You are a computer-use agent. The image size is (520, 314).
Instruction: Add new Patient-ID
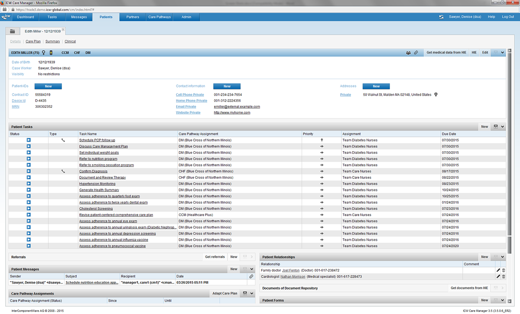click(x=48, y=86)
